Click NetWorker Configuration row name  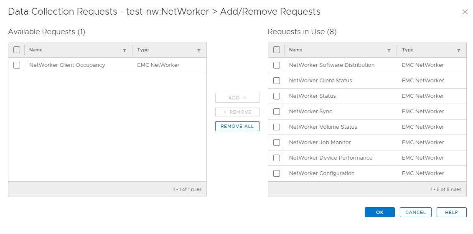coord(322,173)
